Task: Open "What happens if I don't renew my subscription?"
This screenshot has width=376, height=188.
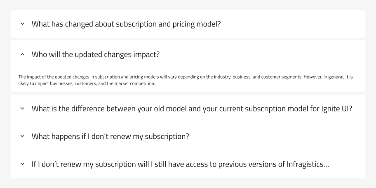Action: (110, 136)
